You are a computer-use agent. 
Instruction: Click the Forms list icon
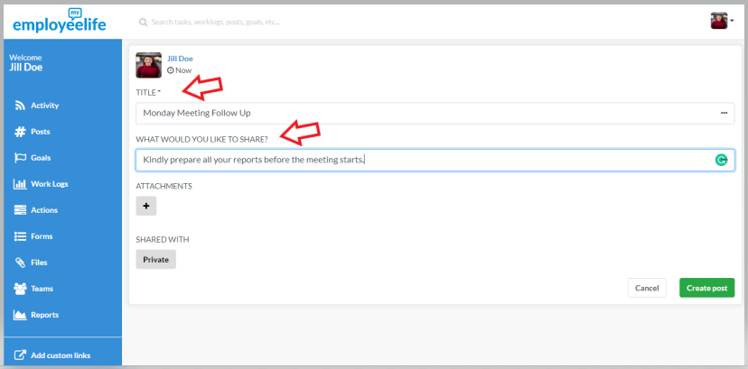pos(20,236)
